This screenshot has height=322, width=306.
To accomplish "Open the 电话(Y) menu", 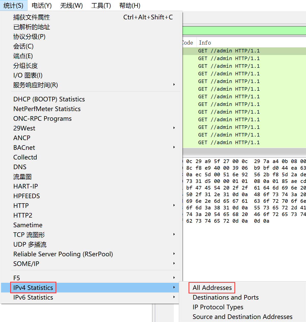I will (x=42, y=5).
